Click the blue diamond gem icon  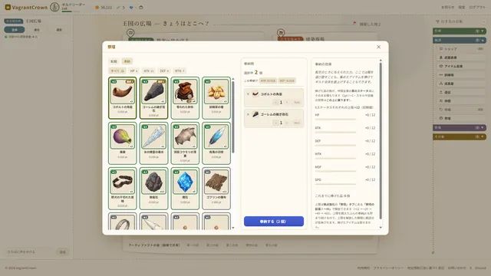pyautogui.click(x=131, y=8)
